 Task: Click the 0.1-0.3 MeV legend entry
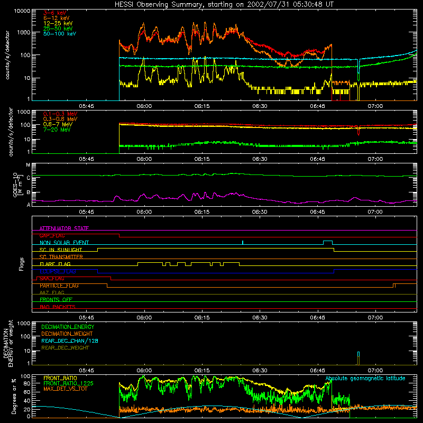[60, 114]
